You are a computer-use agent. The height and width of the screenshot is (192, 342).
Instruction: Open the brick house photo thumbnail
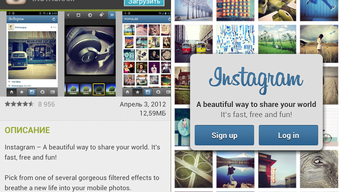[x=182, y=85]
